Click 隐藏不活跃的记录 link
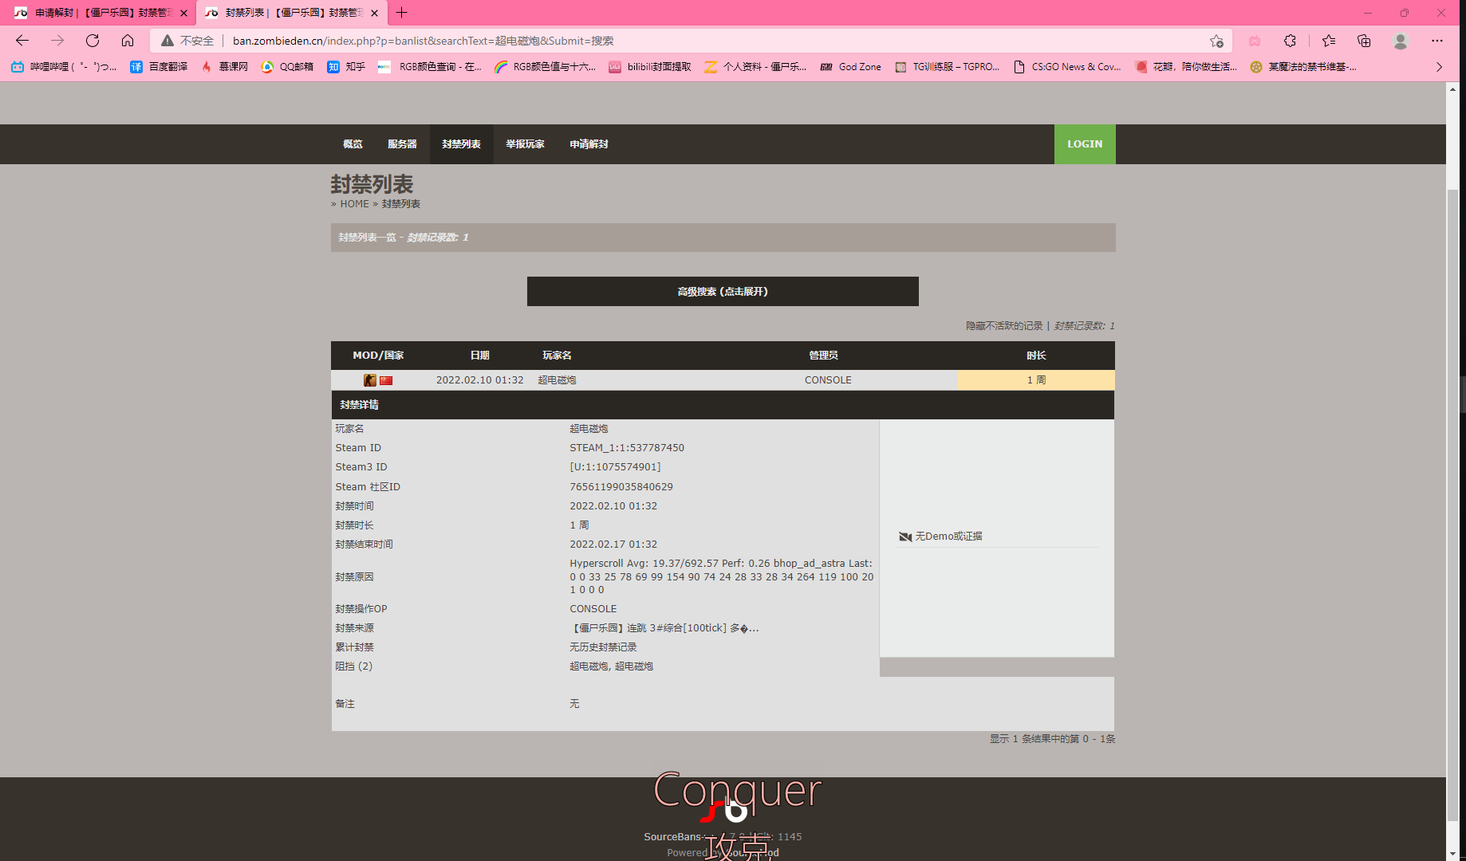1466x861 pixels. tap(1004, 326)
